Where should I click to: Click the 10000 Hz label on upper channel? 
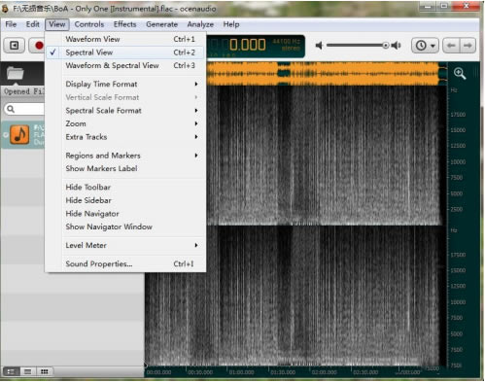[x=458, y=161]
